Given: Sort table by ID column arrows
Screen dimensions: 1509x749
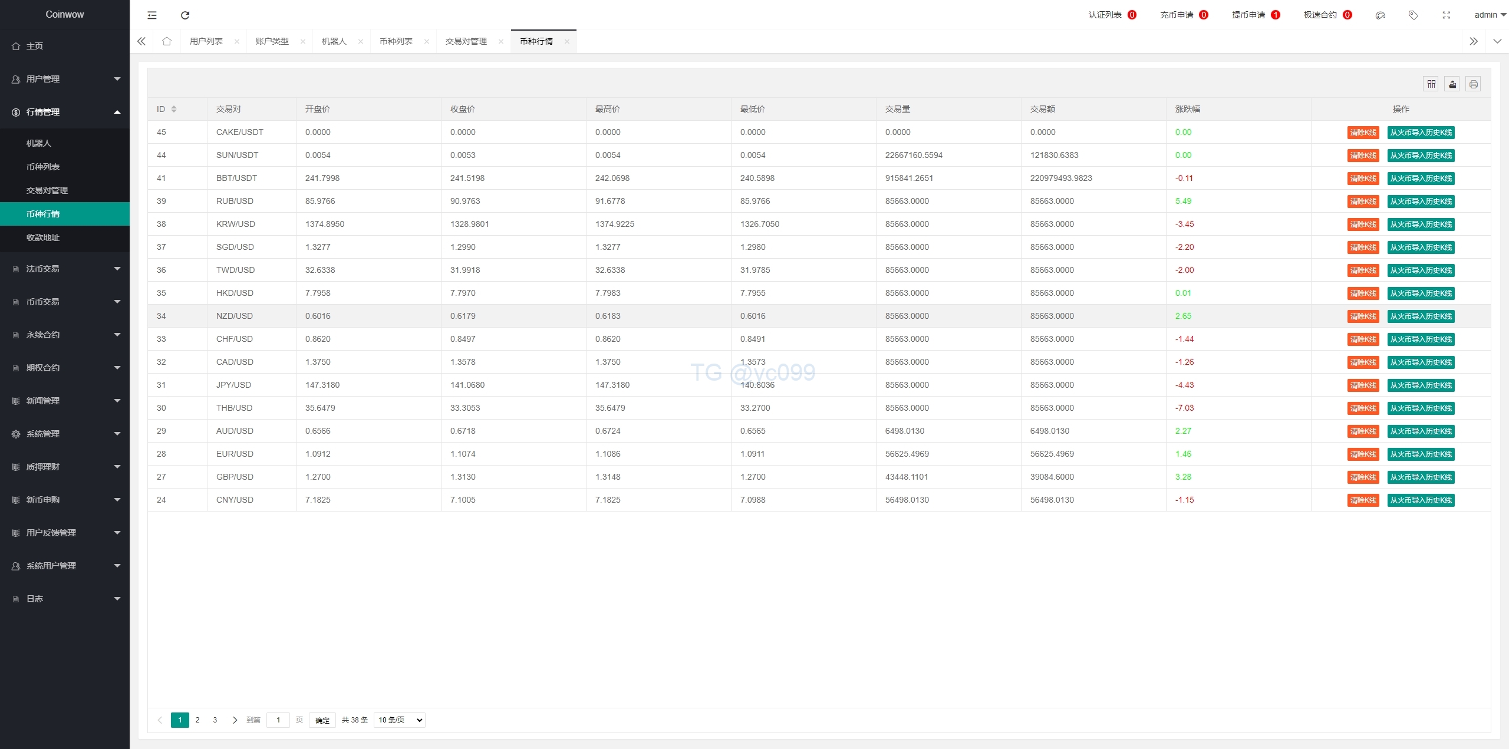Looking at the screenshot, I should point(174,109).
